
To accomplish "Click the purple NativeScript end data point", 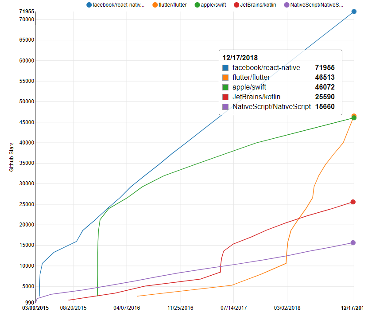I will [353, 243].
